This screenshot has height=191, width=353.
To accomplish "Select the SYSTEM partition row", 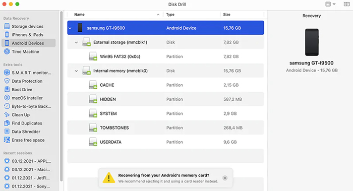I will tap(165, 113).
